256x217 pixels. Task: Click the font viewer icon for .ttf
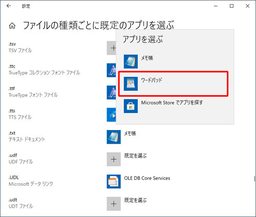(x=112, y=93)
